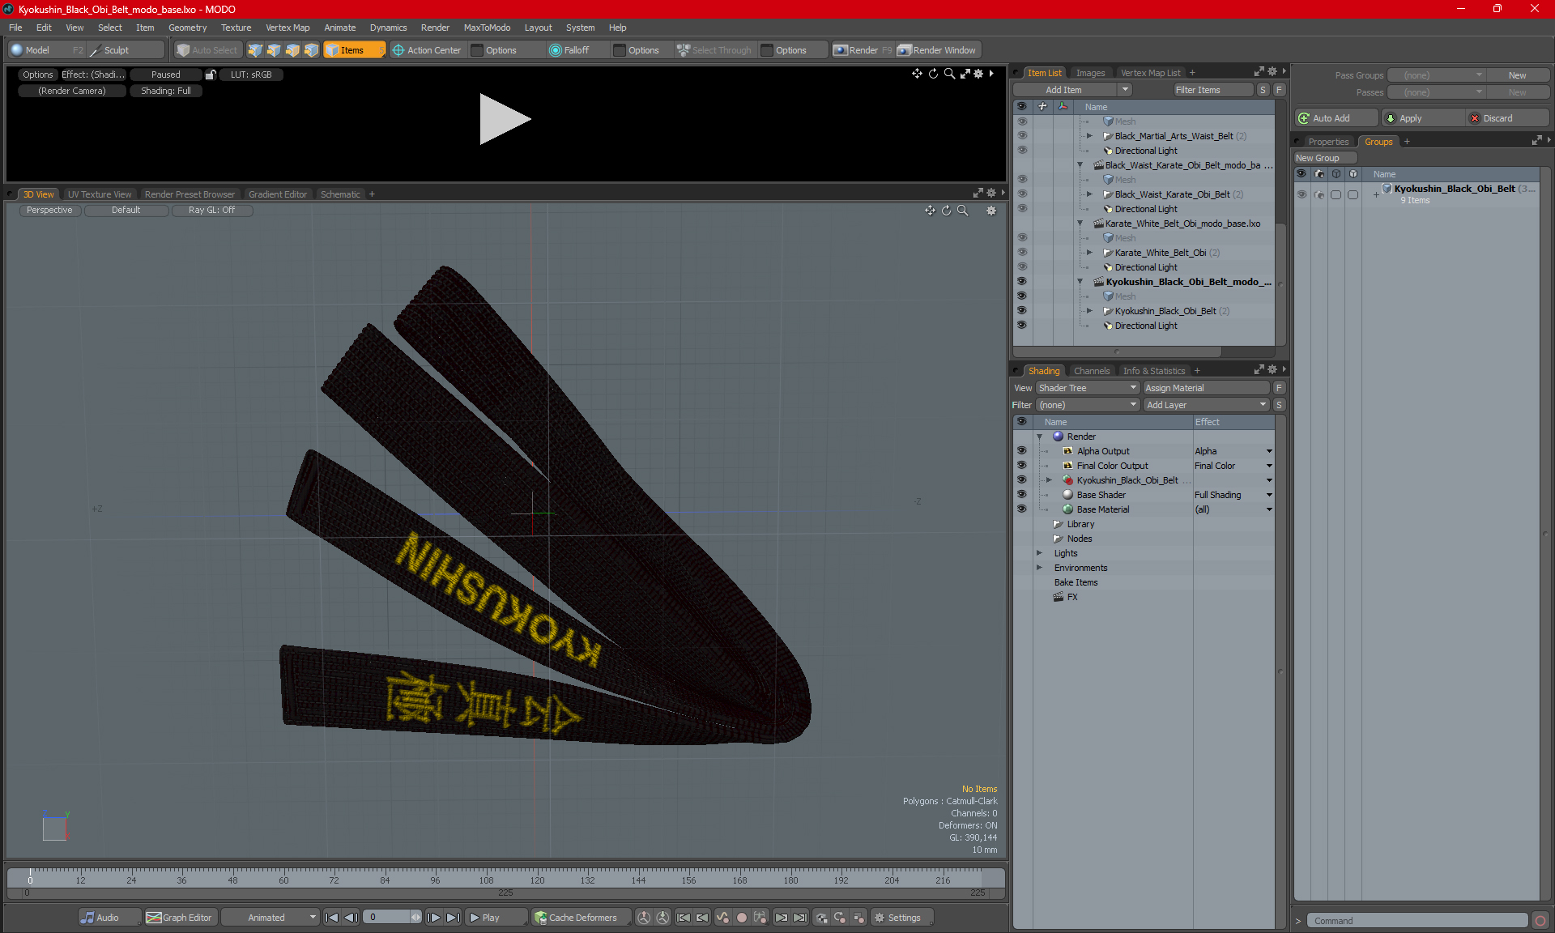Open the Texture menu
The image size is (1555, 933).
[236, 28]
